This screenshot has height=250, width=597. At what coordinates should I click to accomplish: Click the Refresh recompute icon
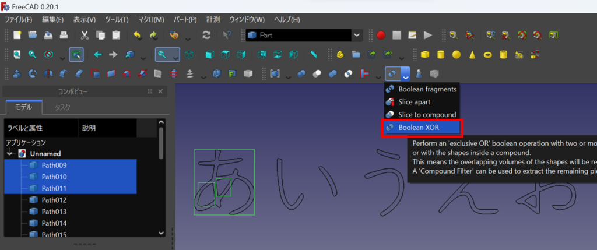tap(206, 36)
